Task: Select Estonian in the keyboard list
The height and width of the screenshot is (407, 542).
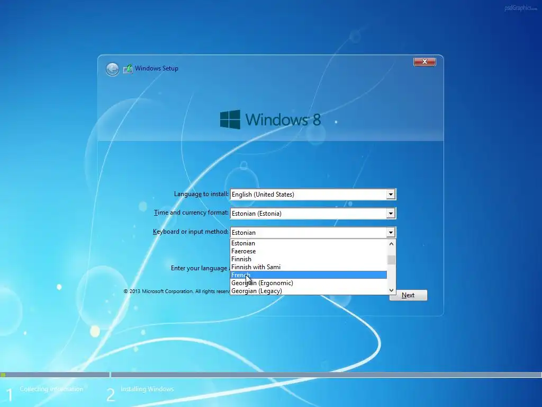Action: coord(309,243)
